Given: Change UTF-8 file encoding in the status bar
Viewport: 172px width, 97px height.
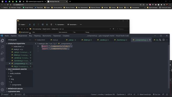Looking at the screenshot, I should (130, 94).
